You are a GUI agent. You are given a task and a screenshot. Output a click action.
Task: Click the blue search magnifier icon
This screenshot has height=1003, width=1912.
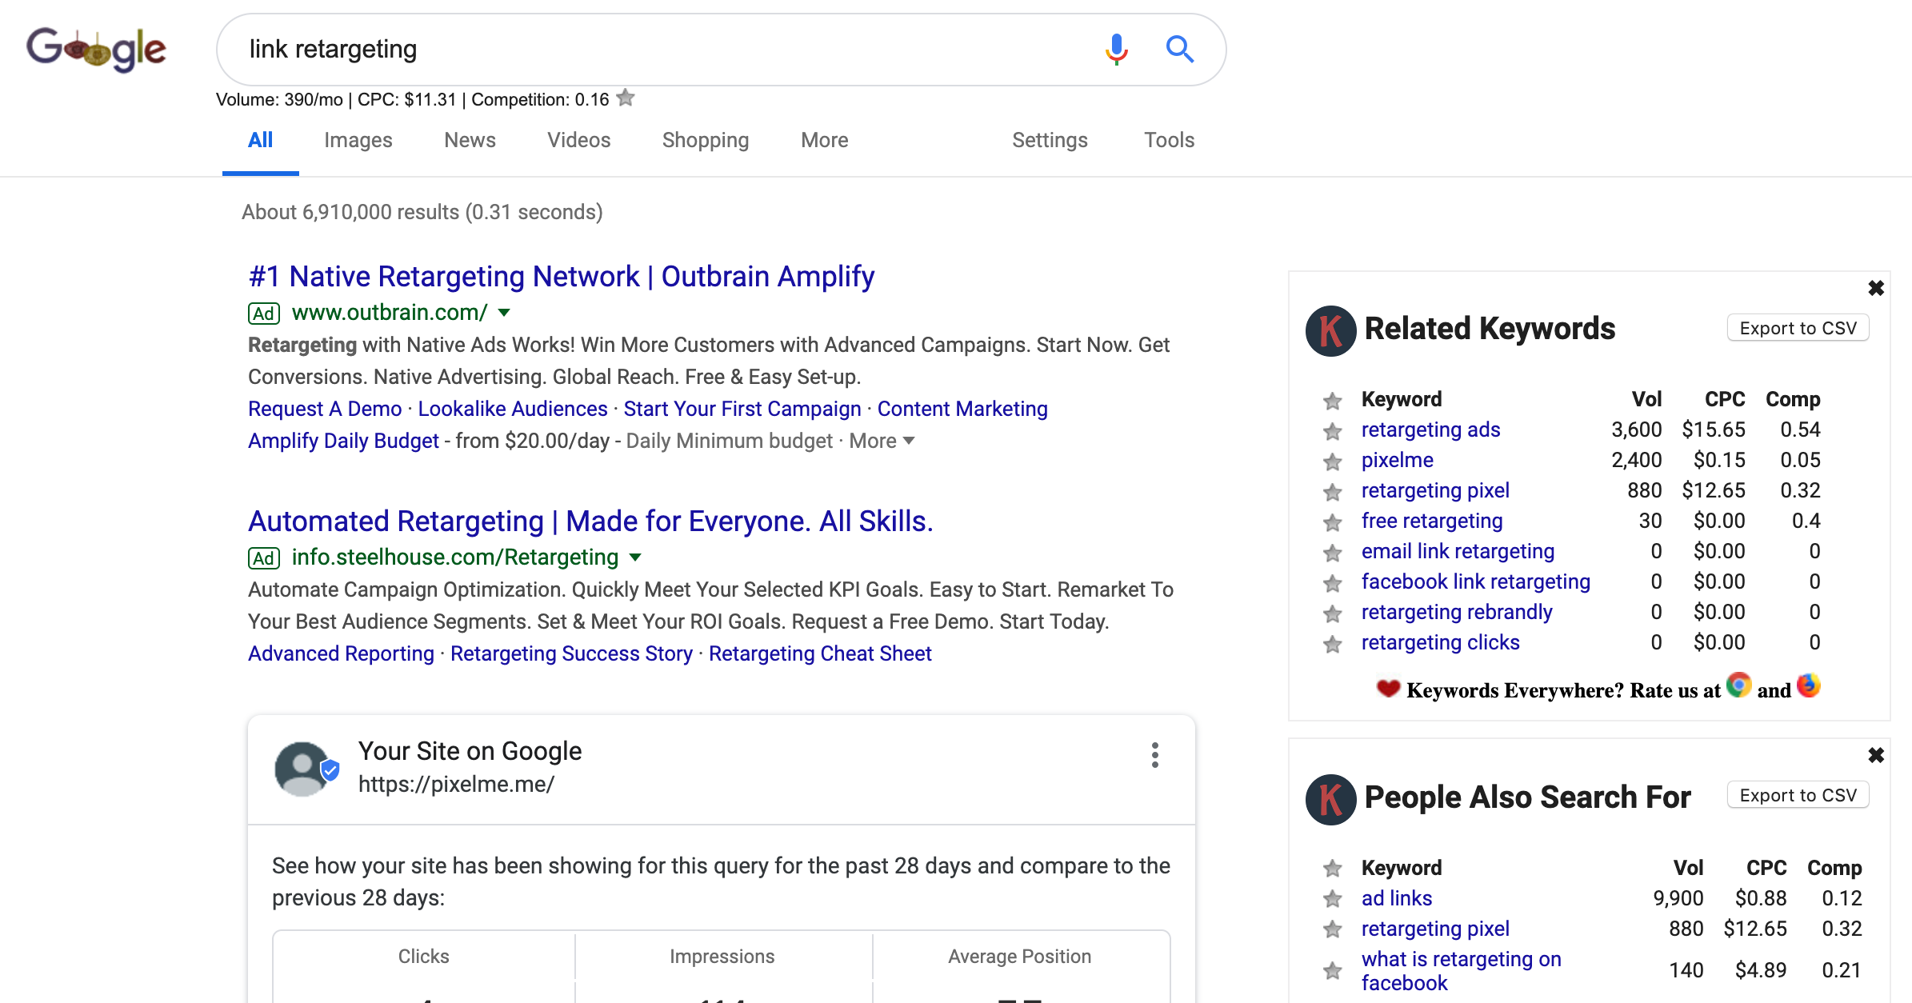[1179, 50]
